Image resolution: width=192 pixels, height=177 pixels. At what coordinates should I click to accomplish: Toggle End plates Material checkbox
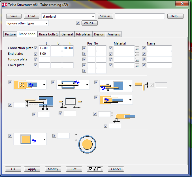(x=110, y=54)
